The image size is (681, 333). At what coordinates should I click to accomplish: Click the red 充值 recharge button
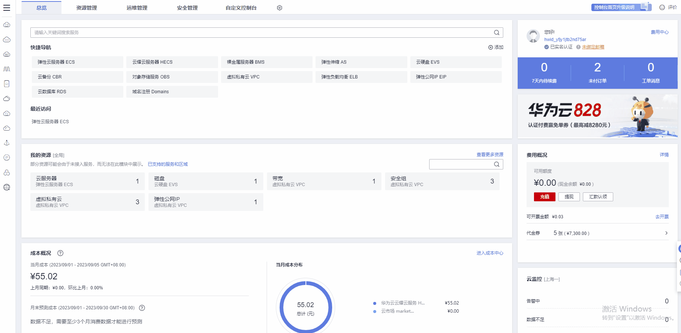pyautogui.click(x=545, y=197)
